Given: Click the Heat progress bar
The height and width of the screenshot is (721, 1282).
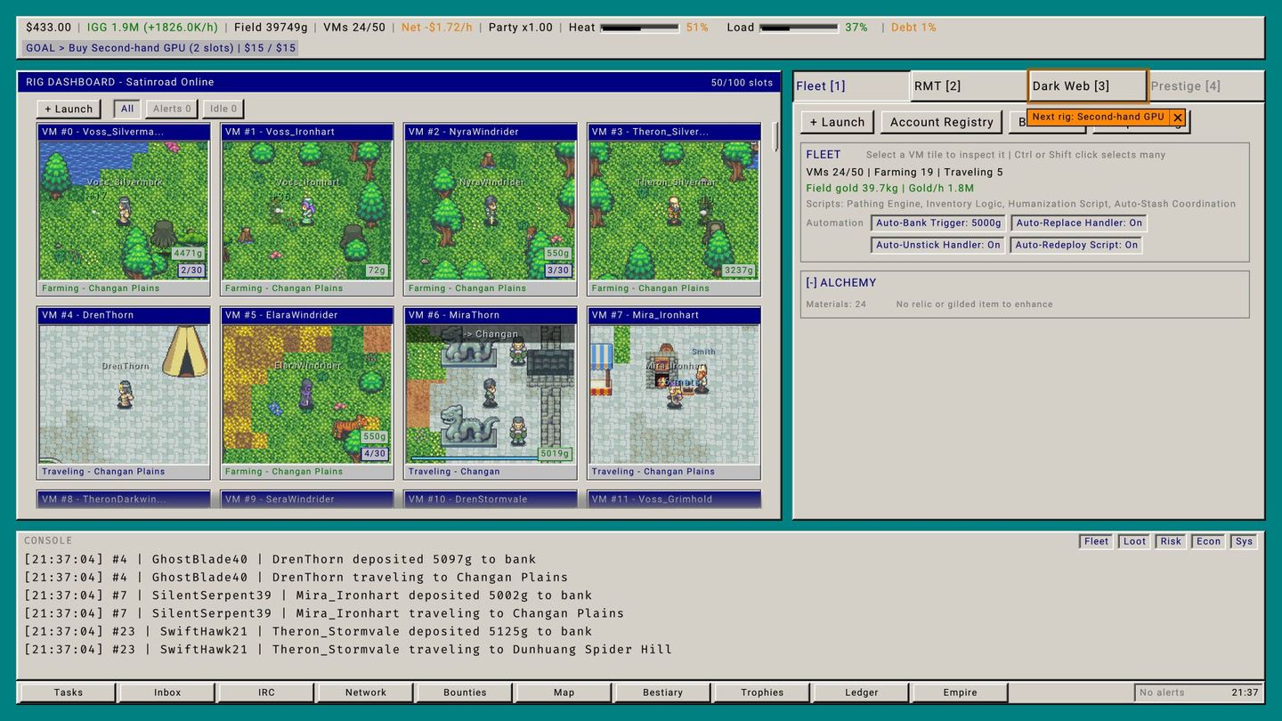Looking at the screenshot, I should click(640, 28).
